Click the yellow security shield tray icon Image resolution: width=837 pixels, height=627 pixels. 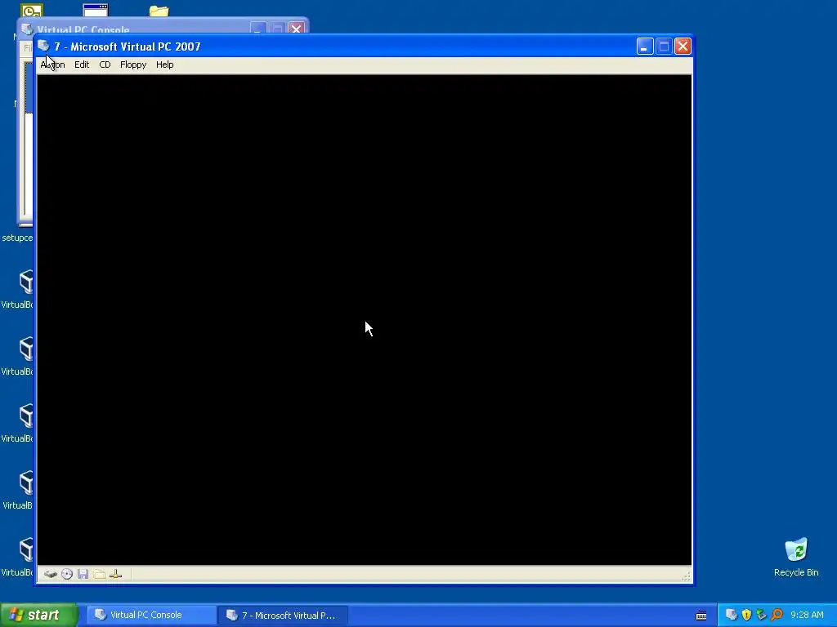(747, 615)
